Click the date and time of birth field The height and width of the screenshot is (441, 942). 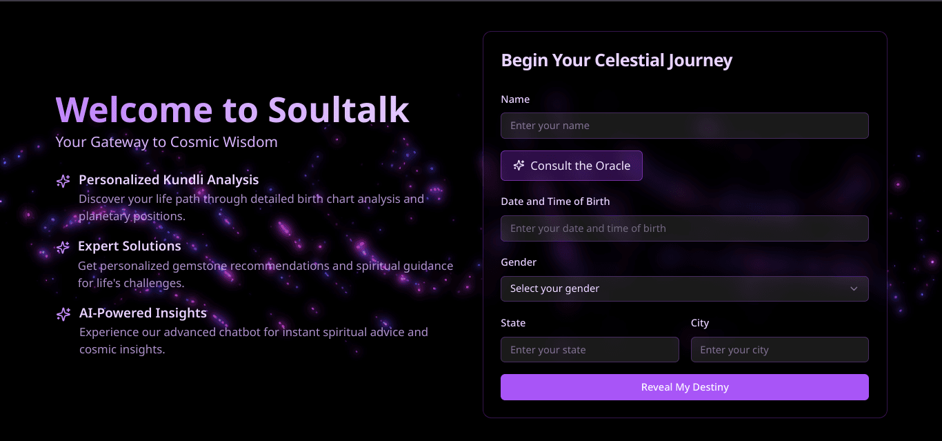(685, 228)
